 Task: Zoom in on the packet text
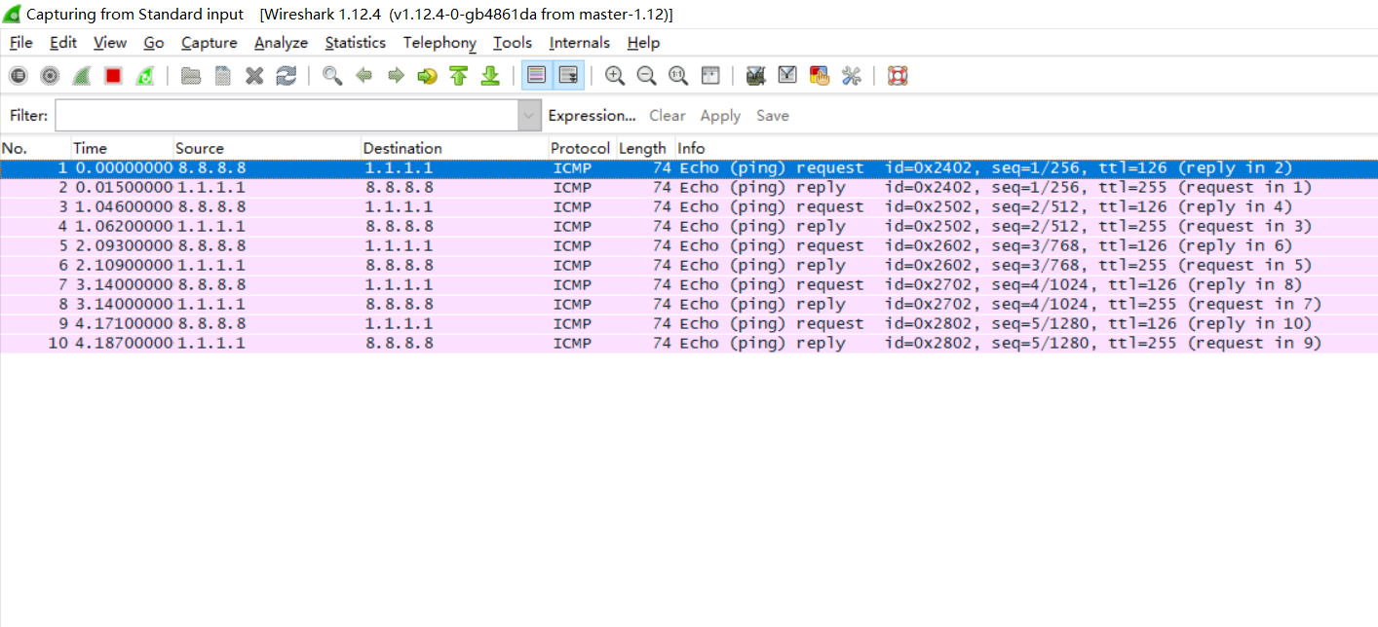click(615, 76)
